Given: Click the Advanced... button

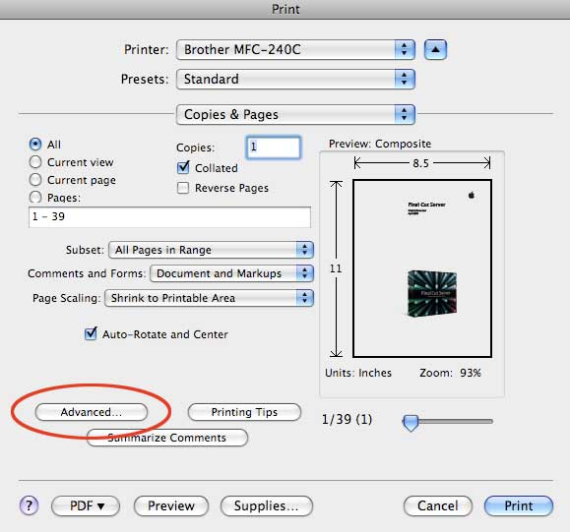Looking at the screenshot, I should 92,412.
